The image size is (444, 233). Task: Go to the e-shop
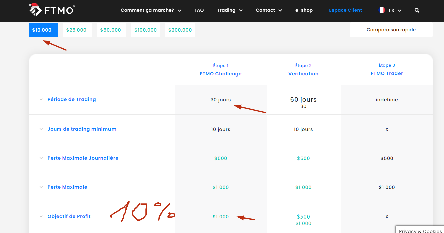click(304, 10)
